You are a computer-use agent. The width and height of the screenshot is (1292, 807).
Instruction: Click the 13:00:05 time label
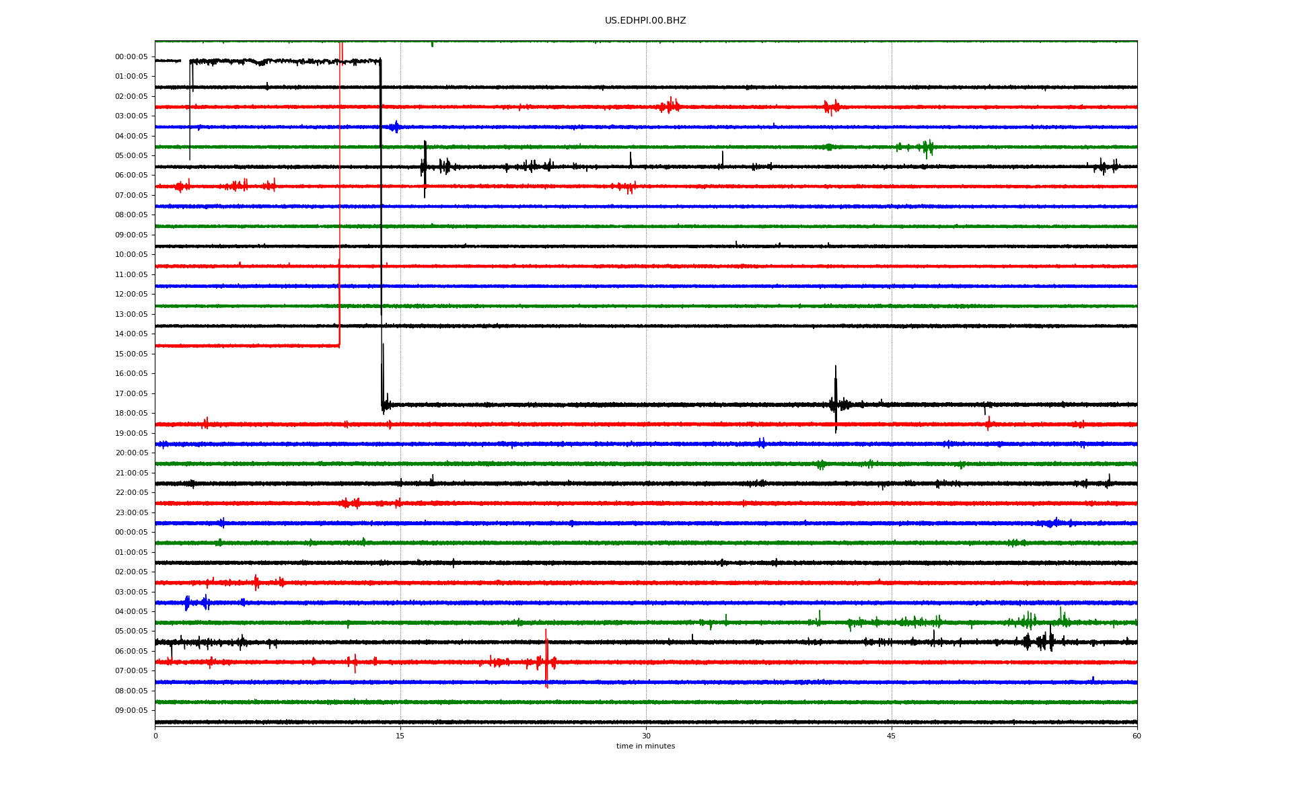coord(131,314)
